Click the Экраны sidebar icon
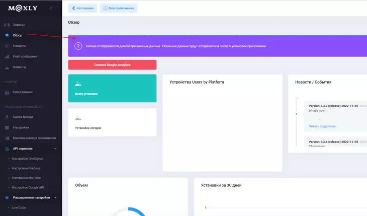This screenshot has width=367, height=216. pyautogui.click(x=7, y=25)
